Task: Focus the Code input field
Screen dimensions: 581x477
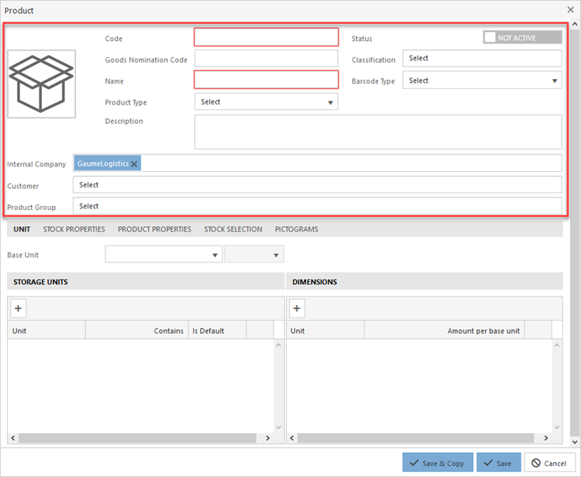Action: (266, 37)
